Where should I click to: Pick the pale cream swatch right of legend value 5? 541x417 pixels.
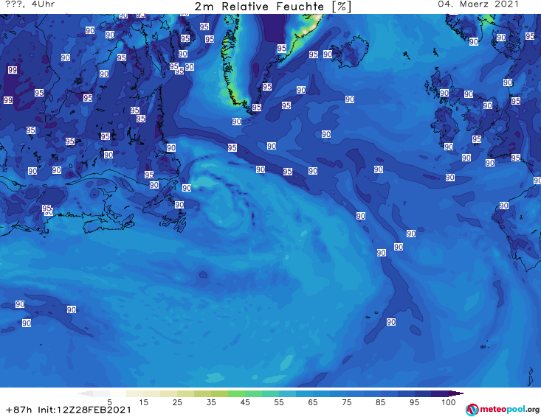tap(118, 393)
